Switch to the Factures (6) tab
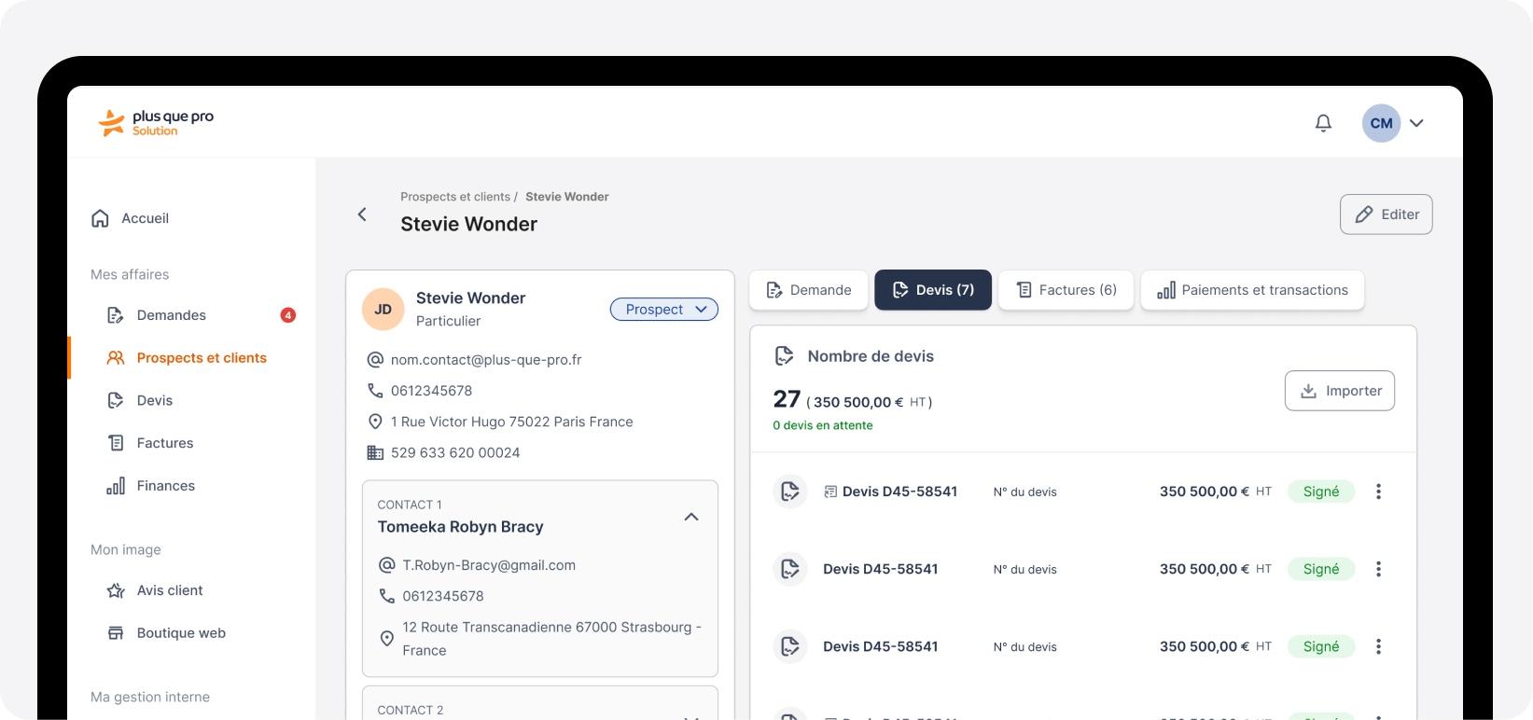Image resolution: width=1533 pixels, height=720 pixels. point(1066,290)
